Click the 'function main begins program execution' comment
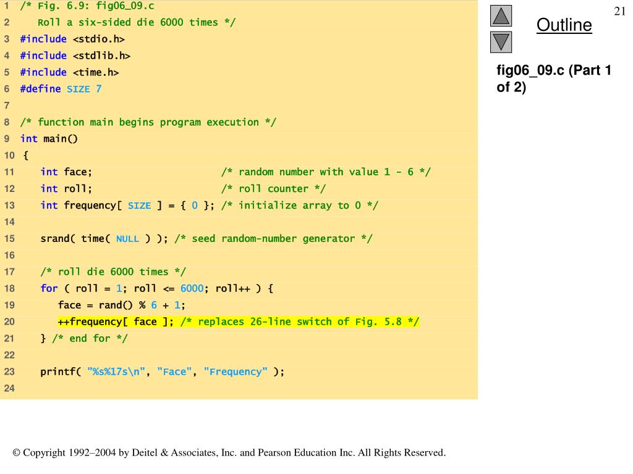The height and width of the screenshot is (474, 633). tap(148, 122)
